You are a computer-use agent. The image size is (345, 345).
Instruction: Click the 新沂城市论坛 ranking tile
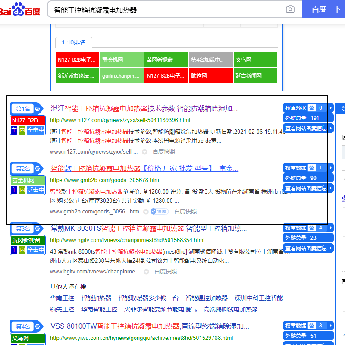click(77, 76)
